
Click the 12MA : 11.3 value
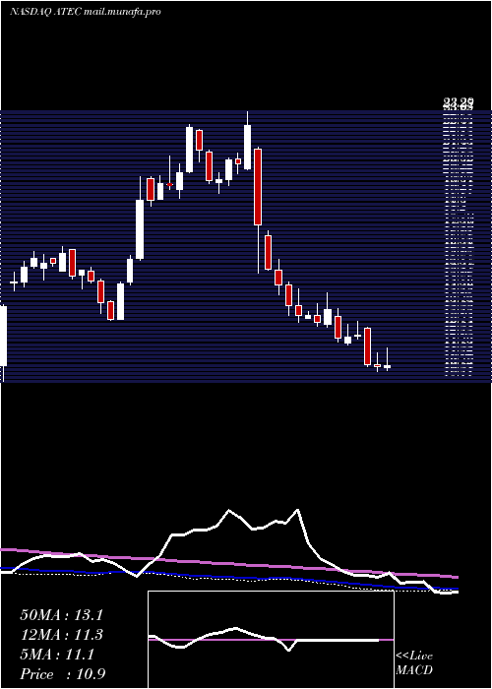pos(61,635)
